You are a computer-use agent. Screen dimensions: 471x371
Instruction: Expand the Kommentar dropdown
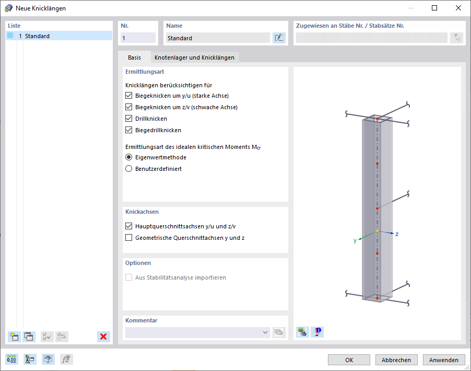265,332
